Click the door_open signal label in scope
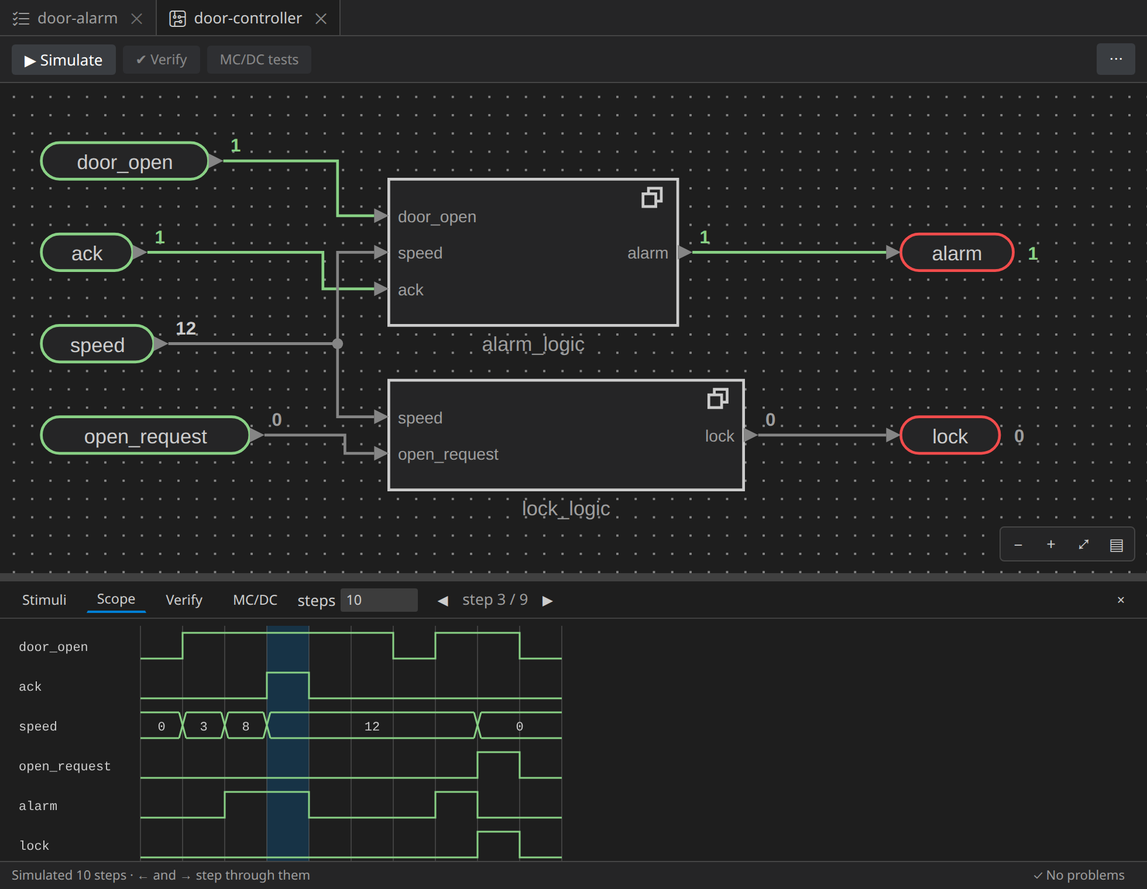The height and width of the screenshot is (889, 1147). point(53,646)
